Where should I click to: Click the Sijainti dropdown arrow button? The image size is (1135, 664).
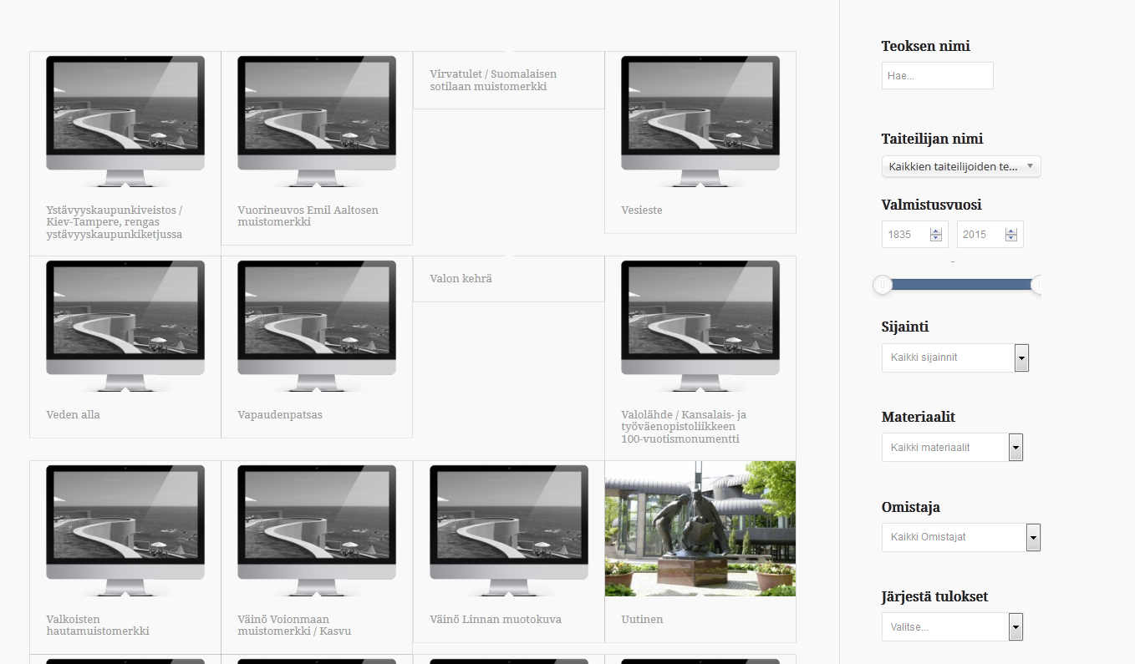(1021, 357)
